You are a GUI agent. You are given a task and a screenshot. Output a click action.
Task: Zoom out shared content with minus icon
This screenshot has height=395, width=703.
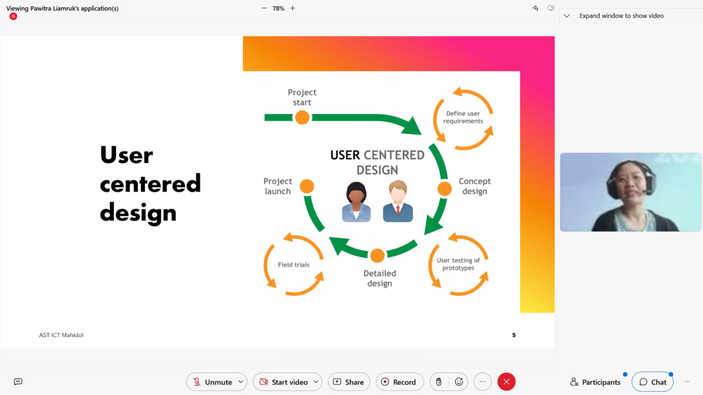[264, 9]
